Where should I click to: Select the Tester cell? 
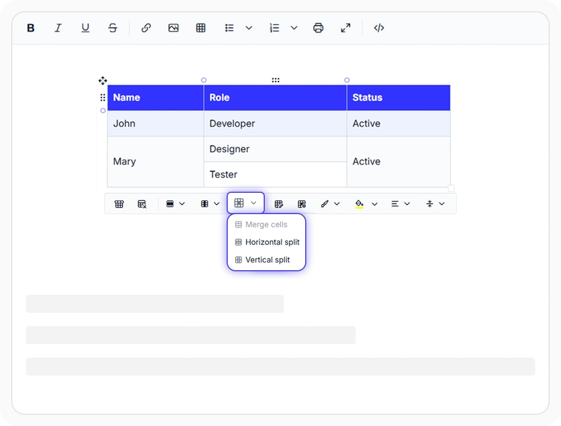[275, 174]
